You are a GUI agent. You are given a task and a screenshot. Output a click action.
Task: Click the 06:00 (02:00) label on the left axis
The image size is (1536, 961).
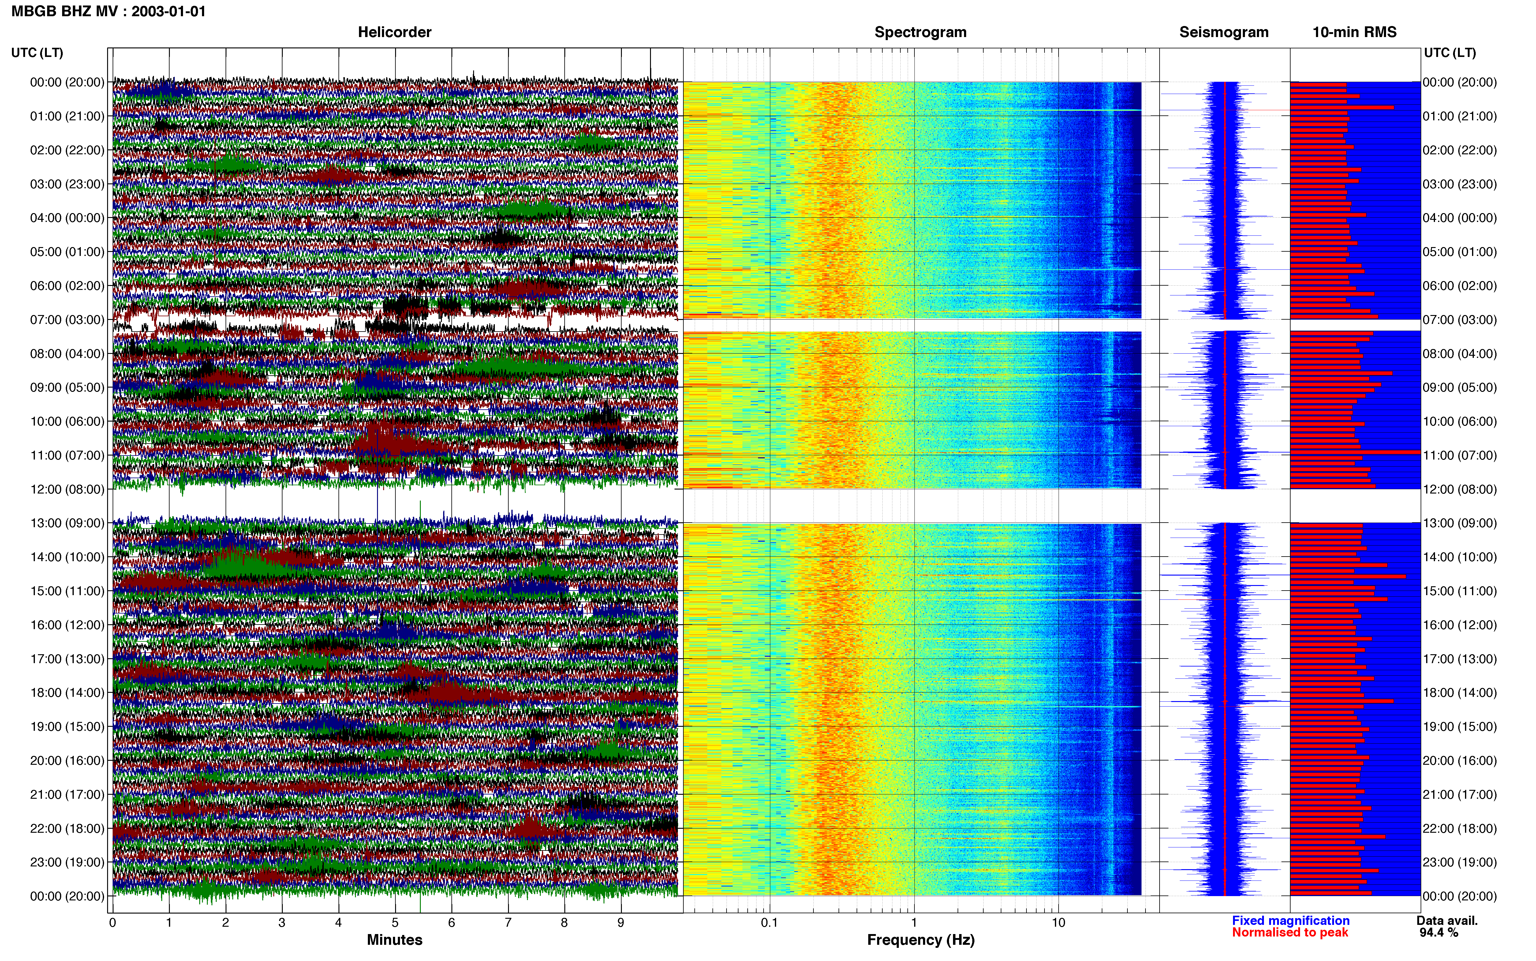(x=67, y=286)
